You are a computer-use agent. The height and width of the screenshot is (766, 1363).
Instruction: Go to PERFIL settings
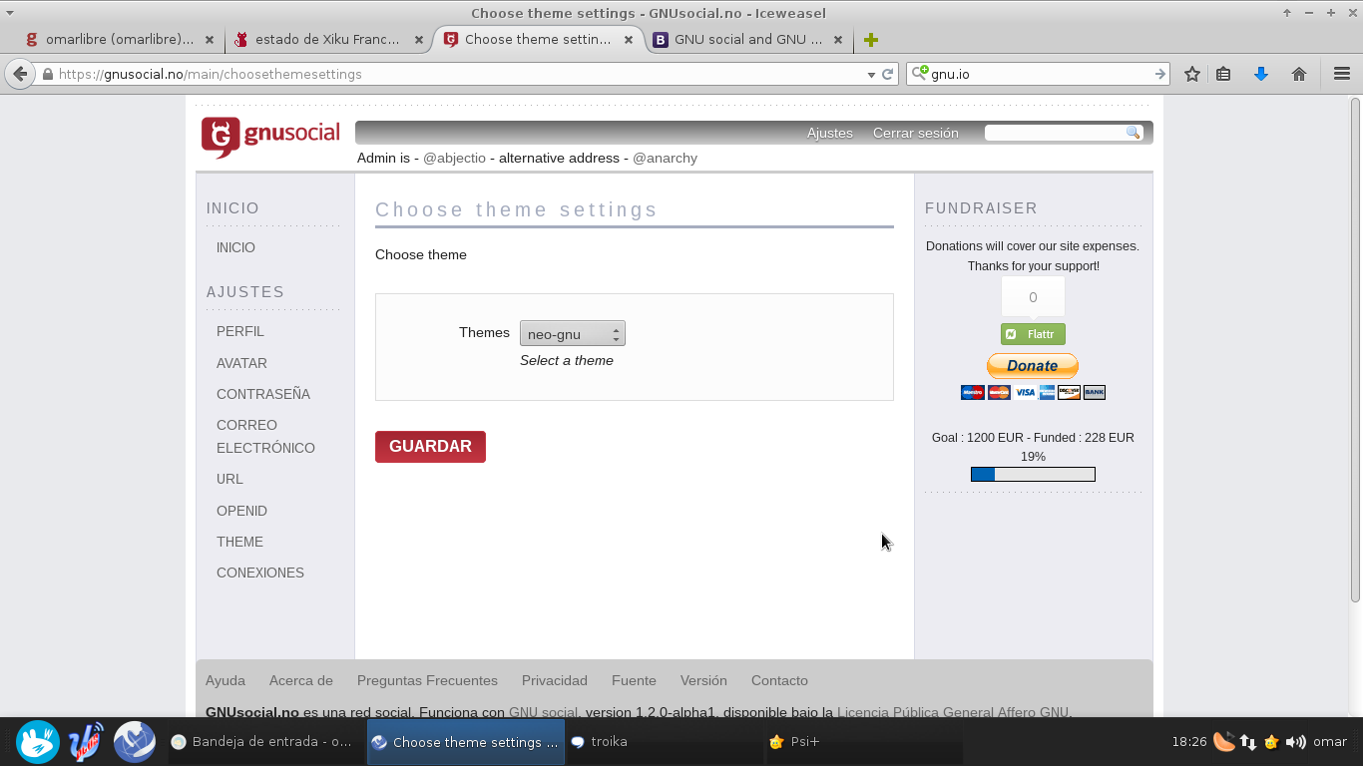pyautogui.click(x=240, y=331)
